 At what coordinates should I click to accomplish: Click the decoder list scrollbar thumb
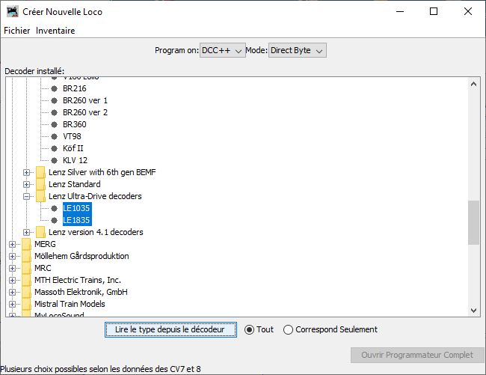(x=473, y=223)
